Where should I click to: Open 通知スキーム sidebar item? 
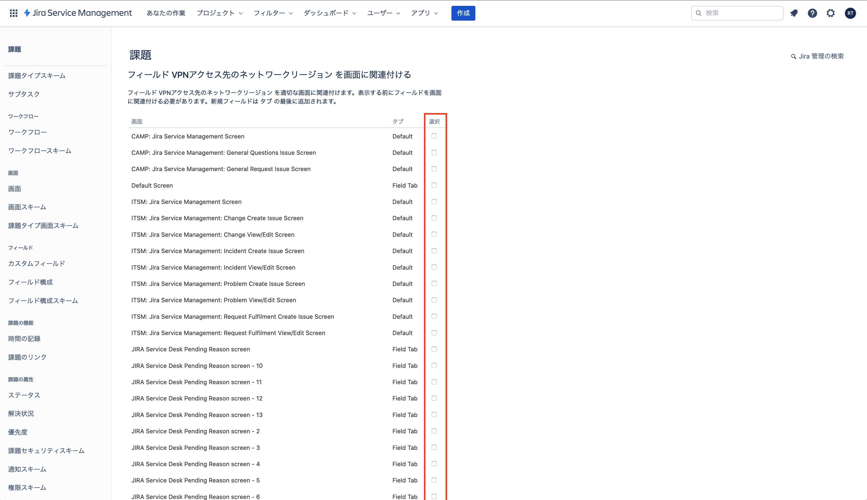pos(27,469)
